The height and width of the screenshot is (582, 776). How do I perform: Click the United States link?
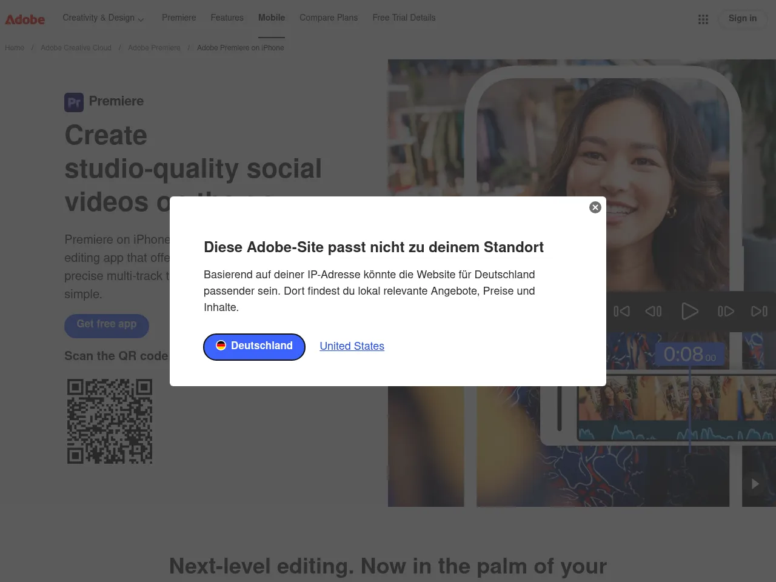pyautogui.click(x=352, y=346)
